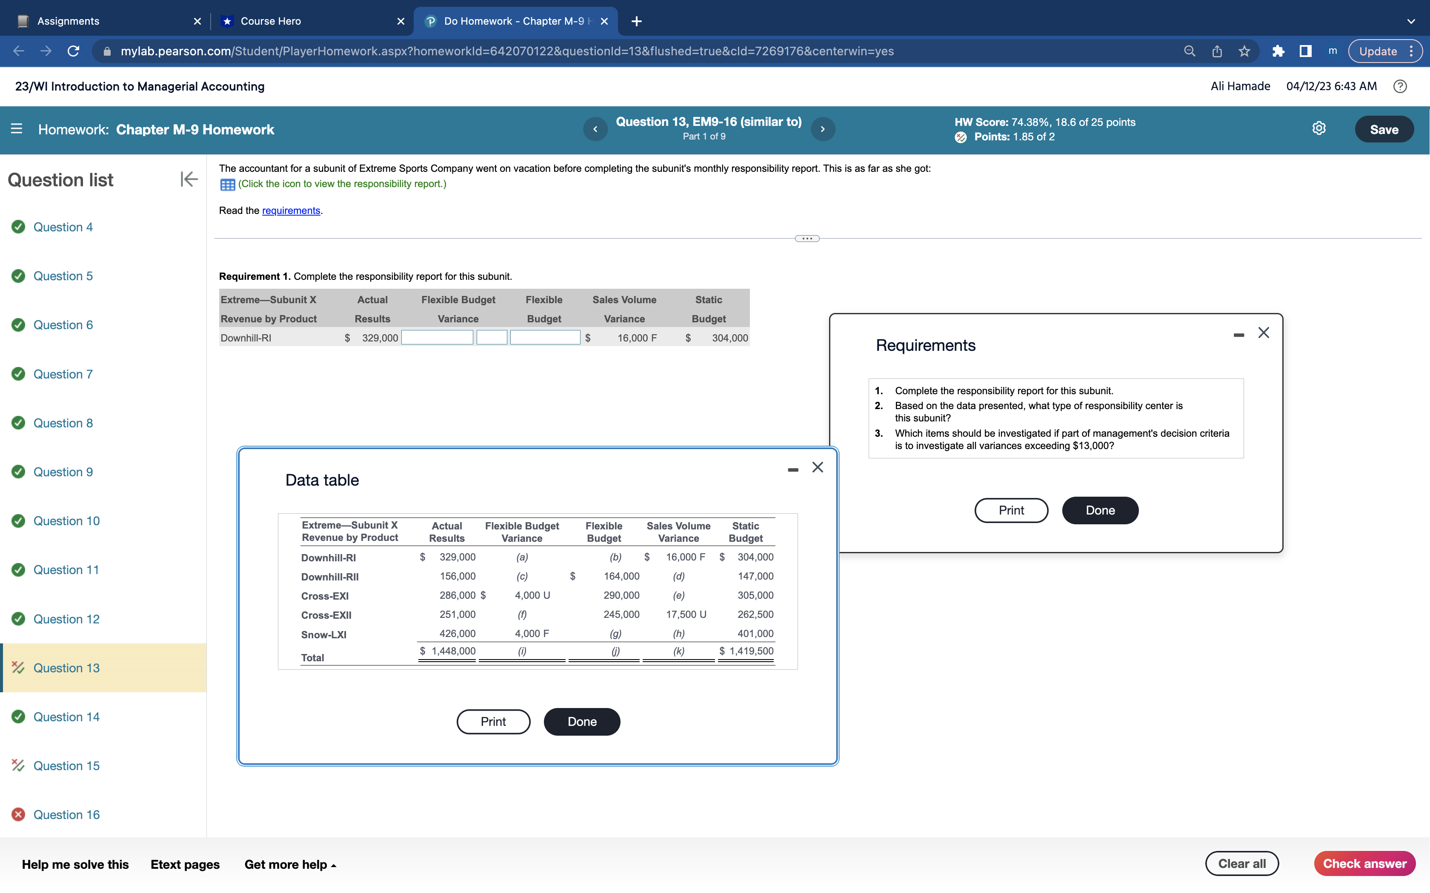This screenshot has height=893, width=1430.
Task: Open the requirements link
Action: click(291, 211)
